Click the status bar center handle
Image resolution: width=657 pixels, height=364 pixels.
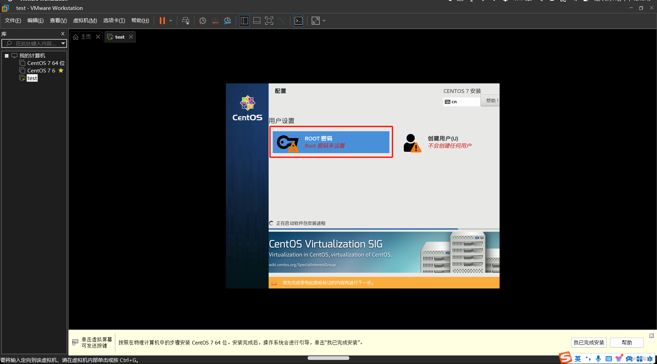click(x=328, y=358)
